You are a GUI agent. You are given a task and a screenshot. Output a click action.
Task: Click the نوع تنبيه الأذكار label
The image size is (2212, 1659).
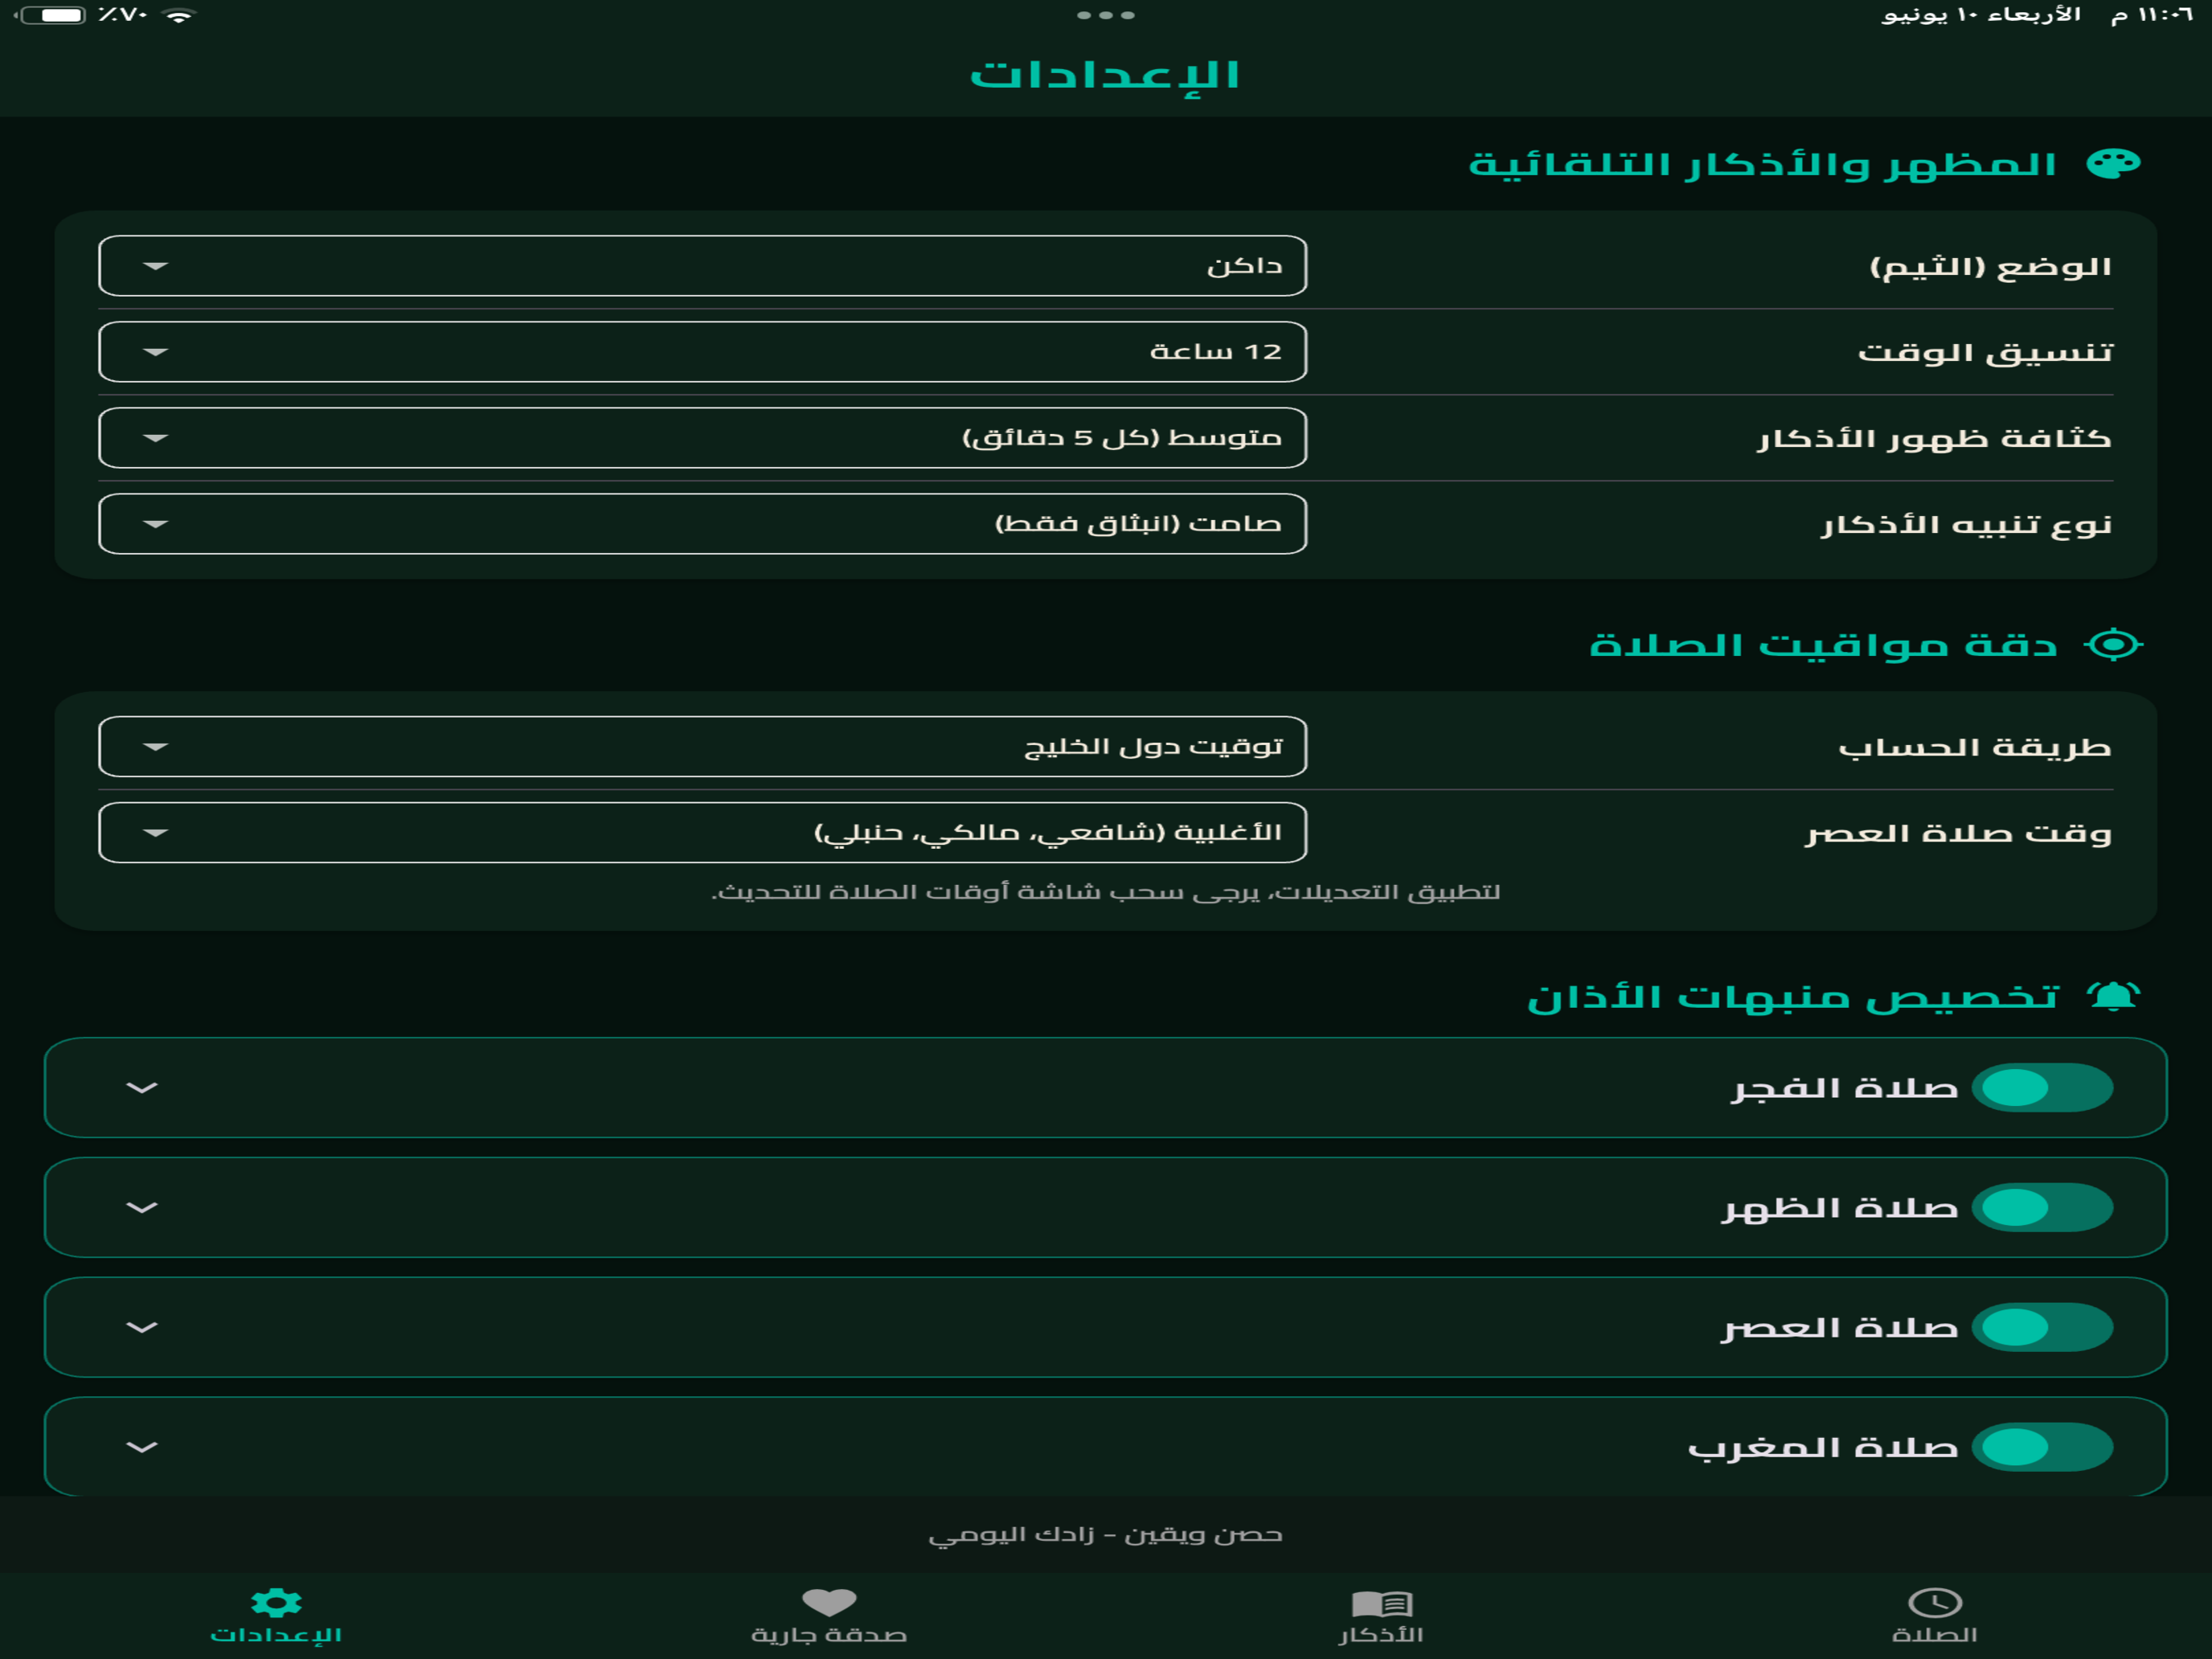[x=1966, y=525]
